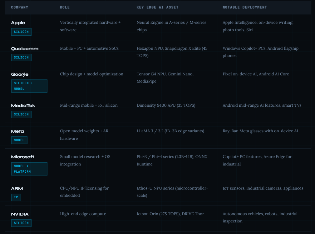Select NVIDIA's SILICON badge
The height and width of the screenshot is (234, 315).
[21, 223]
